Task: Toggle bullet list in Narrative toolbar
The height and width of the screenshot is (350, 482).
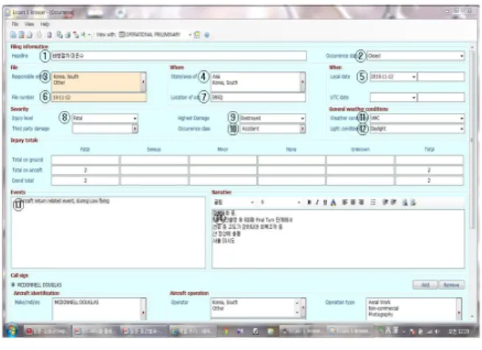Action: [373, 203]
